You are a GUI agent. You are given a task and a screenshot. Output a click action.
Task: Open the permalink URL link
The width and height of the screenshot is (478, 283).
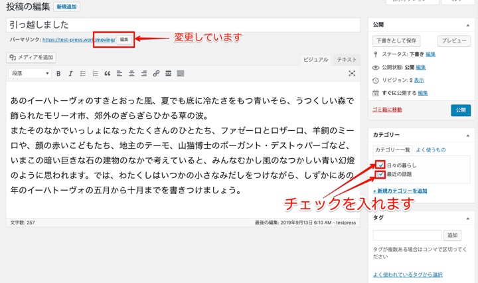click(79, 40)
